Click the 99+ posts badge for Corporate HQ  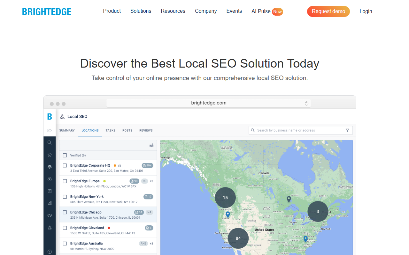[148, 165]
